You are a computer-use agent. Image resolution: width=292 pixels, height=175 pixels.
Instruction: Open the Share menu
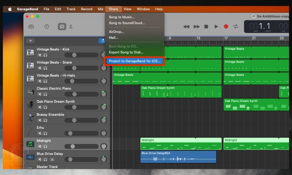pyautogui.click(x=114, y=9)
